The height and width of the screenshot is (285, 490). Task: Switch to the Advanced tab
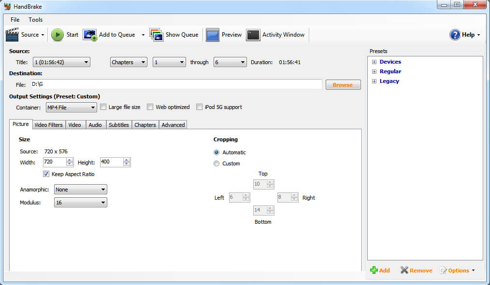pos(173,125)
